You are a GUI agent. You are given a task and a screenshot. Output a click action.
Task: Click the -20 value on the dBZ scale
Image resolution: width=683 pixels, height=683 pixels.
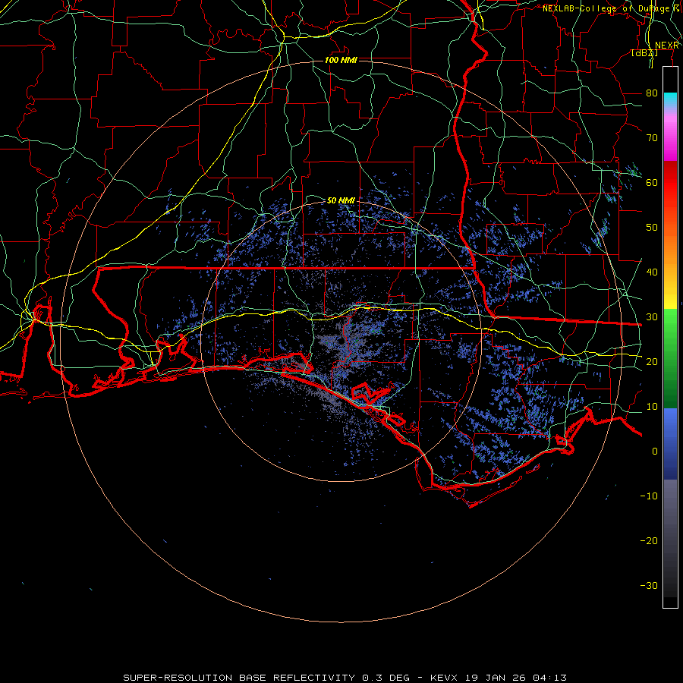click(x=649, y=540)
